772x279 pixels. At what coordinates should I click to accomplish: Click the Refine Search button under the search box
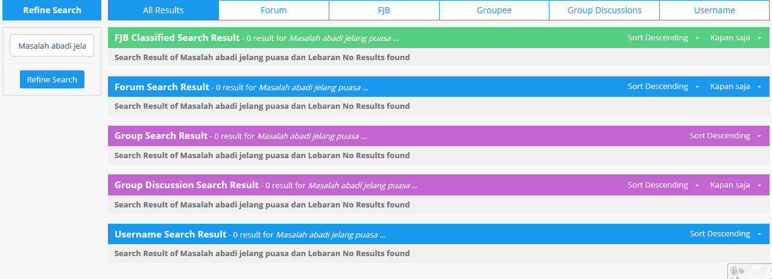tap(52, 79)
